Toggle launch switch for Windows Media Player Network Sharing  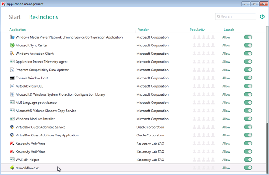coord(248,37)
